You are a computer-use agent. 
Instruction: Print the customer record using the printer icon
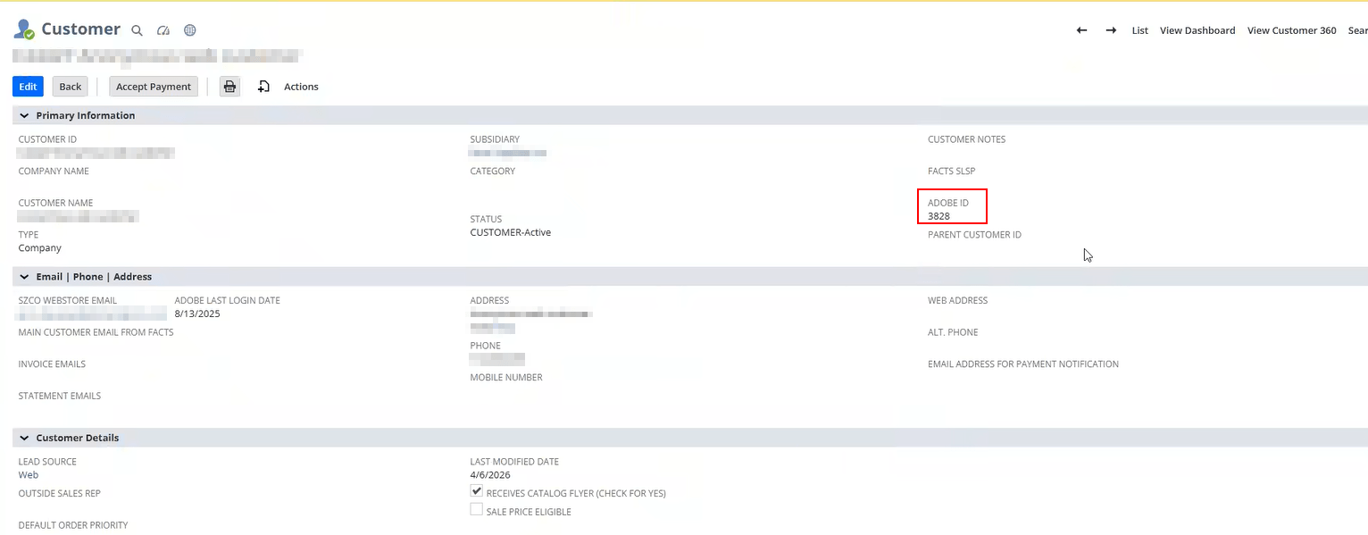(x=229, y=86)
